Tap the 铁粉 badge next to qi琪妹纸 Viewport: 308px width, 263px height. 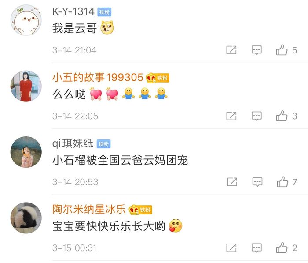[103, 144]
